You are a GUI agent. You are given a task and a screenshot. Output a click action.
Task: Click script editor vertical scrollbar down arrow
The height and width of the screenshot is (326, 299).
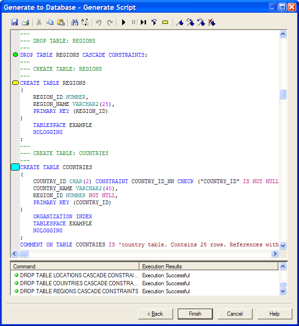(x=283, y=245)
